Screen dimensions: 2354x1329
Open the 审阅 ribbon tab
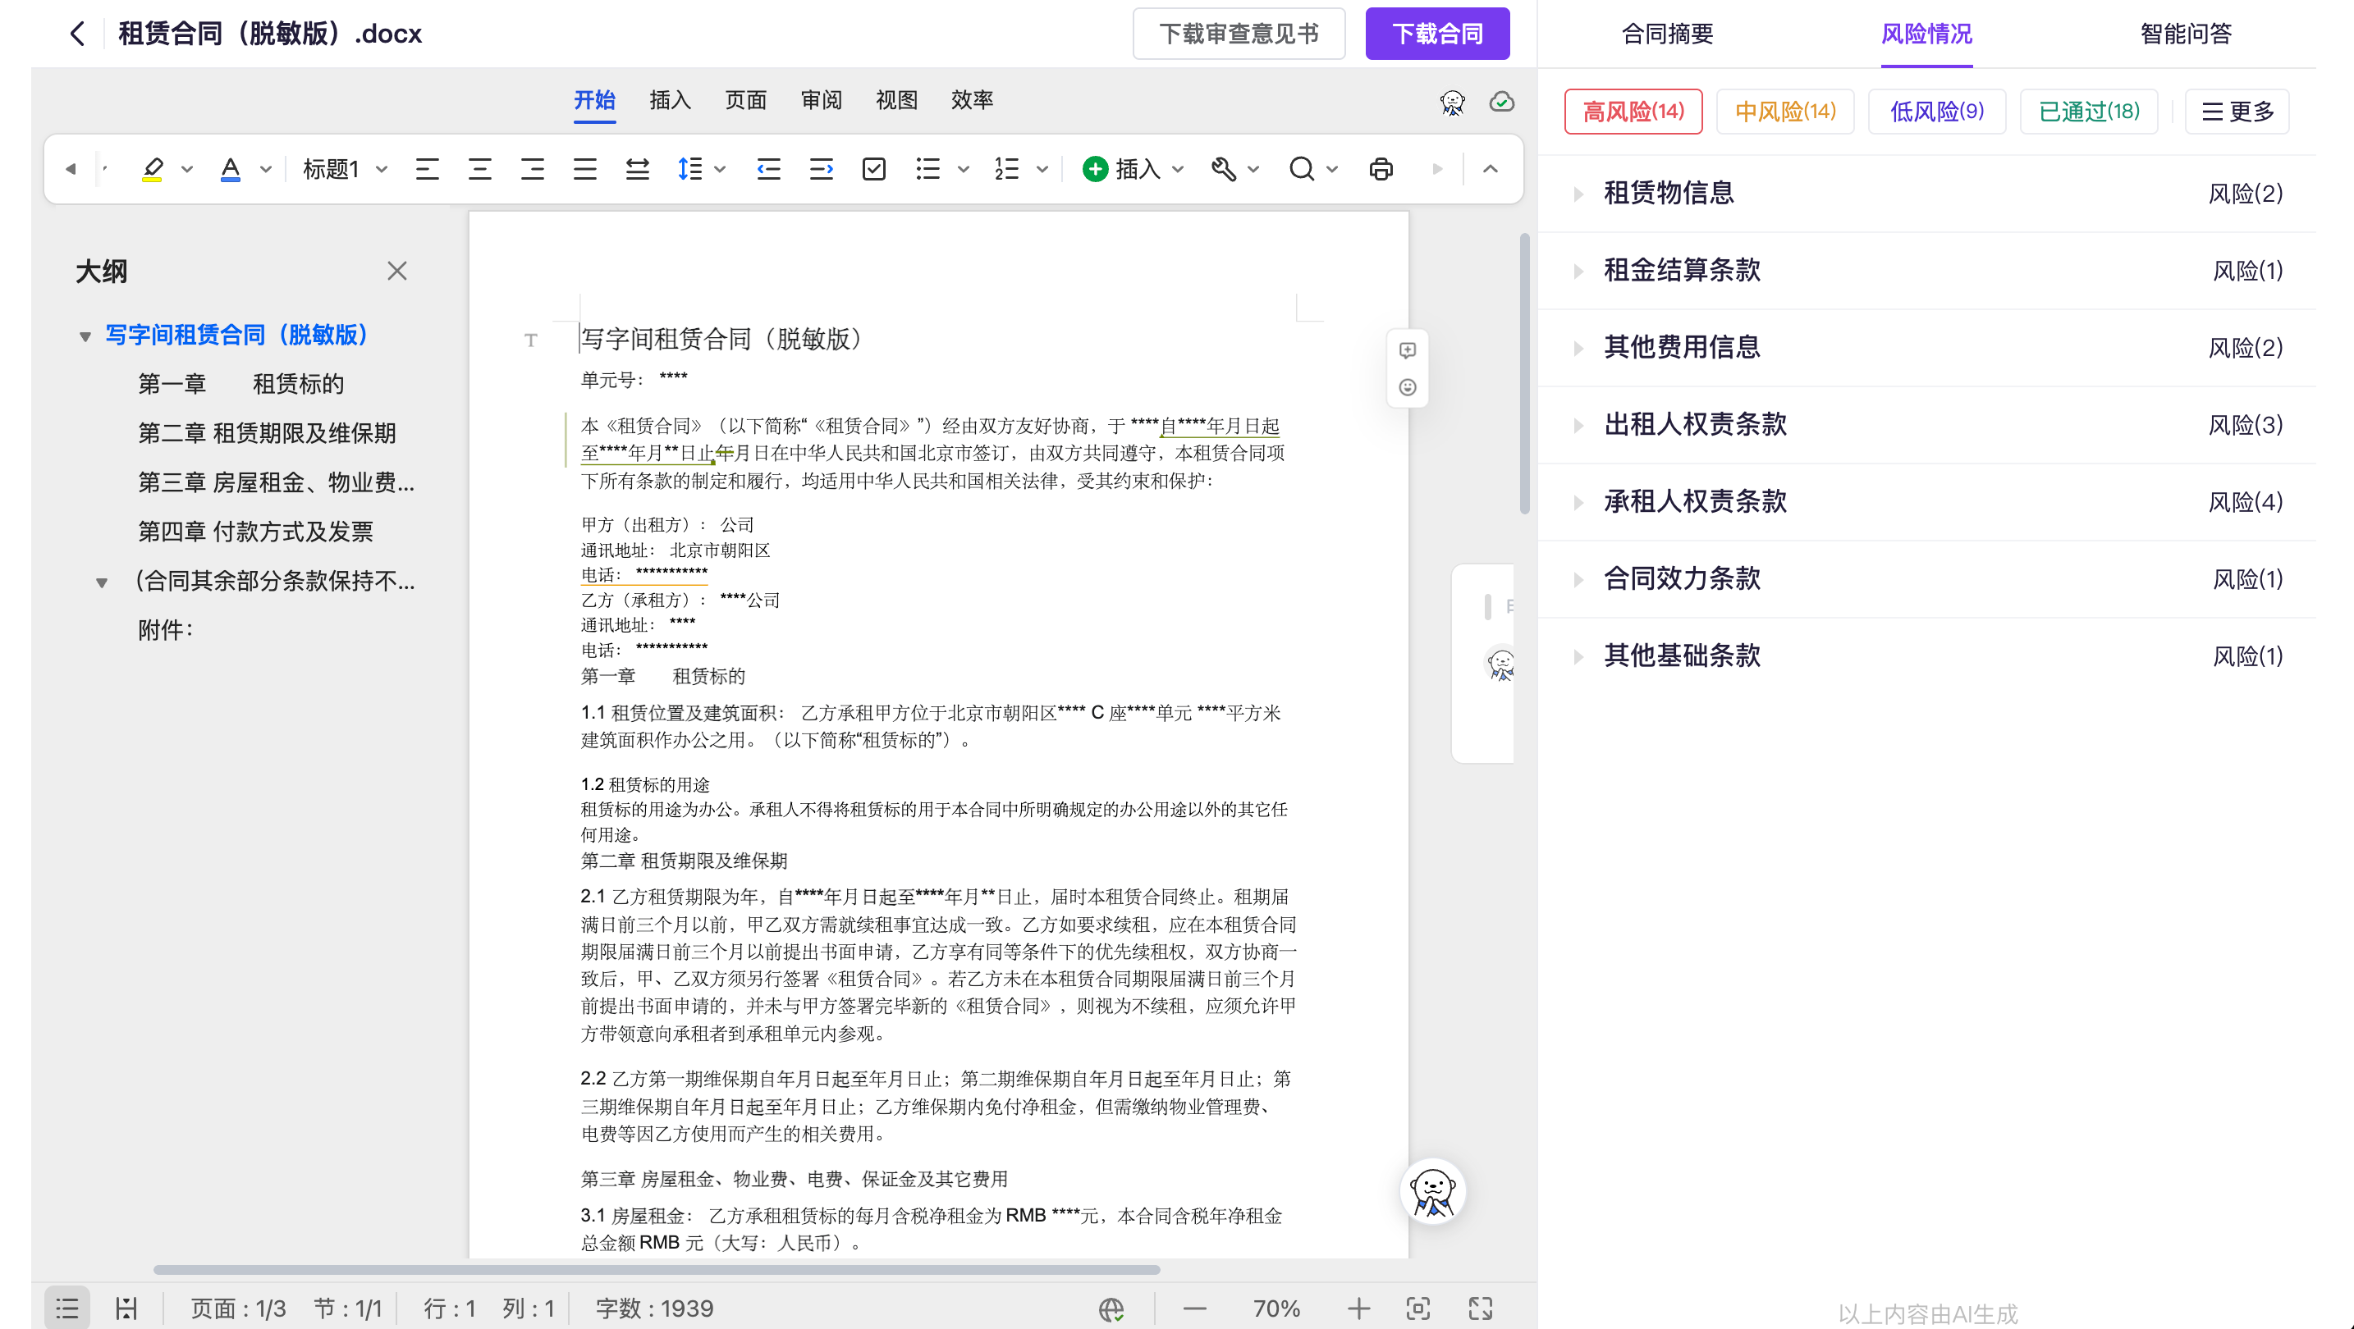point(821,99)
